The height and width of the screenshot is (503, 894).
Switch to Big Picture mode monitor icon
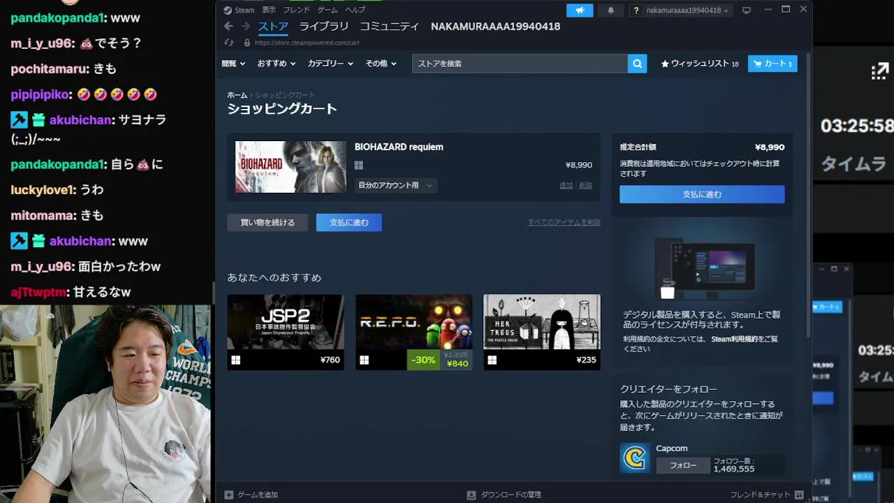(x=746, y=10)
